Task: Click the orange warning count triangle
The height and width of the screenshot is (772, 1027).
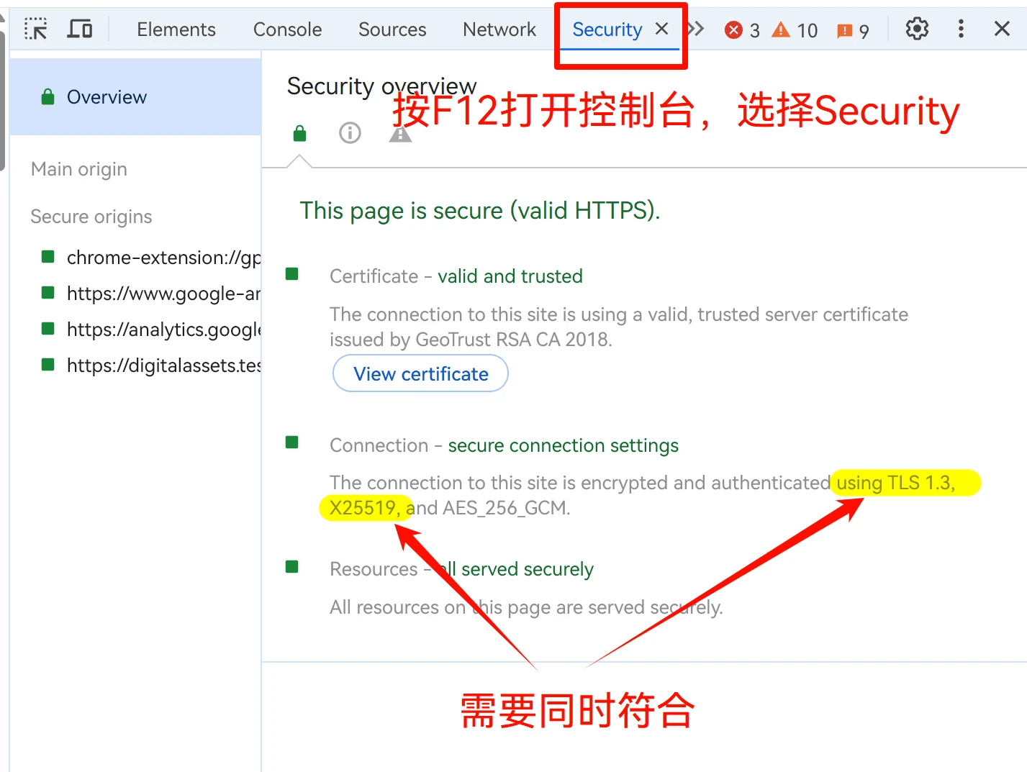Action: coord(781,30)
